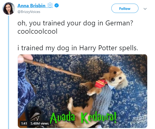Open the Anna Brisbin profile name link
The width and height of the screenshot is (155, 129).
[x=32, y=5]
